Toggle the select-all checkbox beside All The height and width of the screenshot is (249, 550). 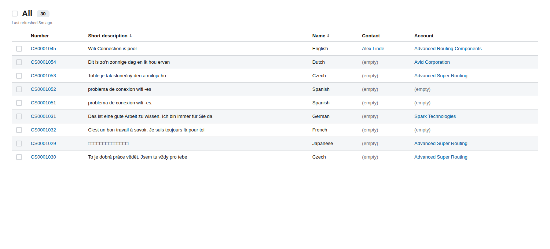tap(15, 14)
